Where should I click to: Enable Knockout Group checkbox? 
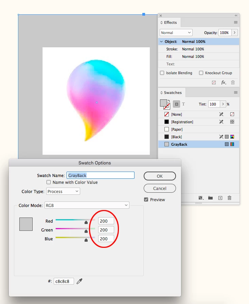click(x=201, y=73)
